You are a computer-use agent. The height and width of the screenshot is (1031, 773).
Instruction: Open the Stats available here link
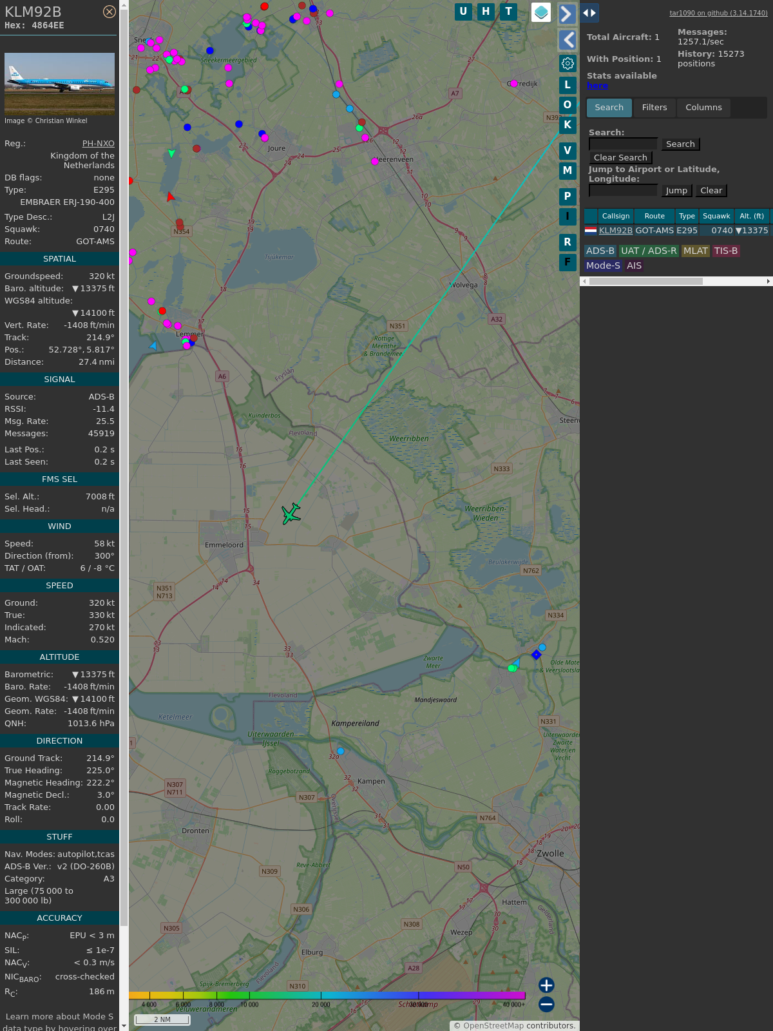(x=597, y=86)
